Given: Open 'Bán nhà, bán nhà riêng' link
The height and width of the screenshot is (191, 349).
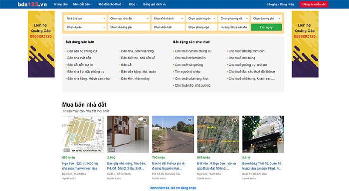Looking at the screenshot, I should point(137,51).
